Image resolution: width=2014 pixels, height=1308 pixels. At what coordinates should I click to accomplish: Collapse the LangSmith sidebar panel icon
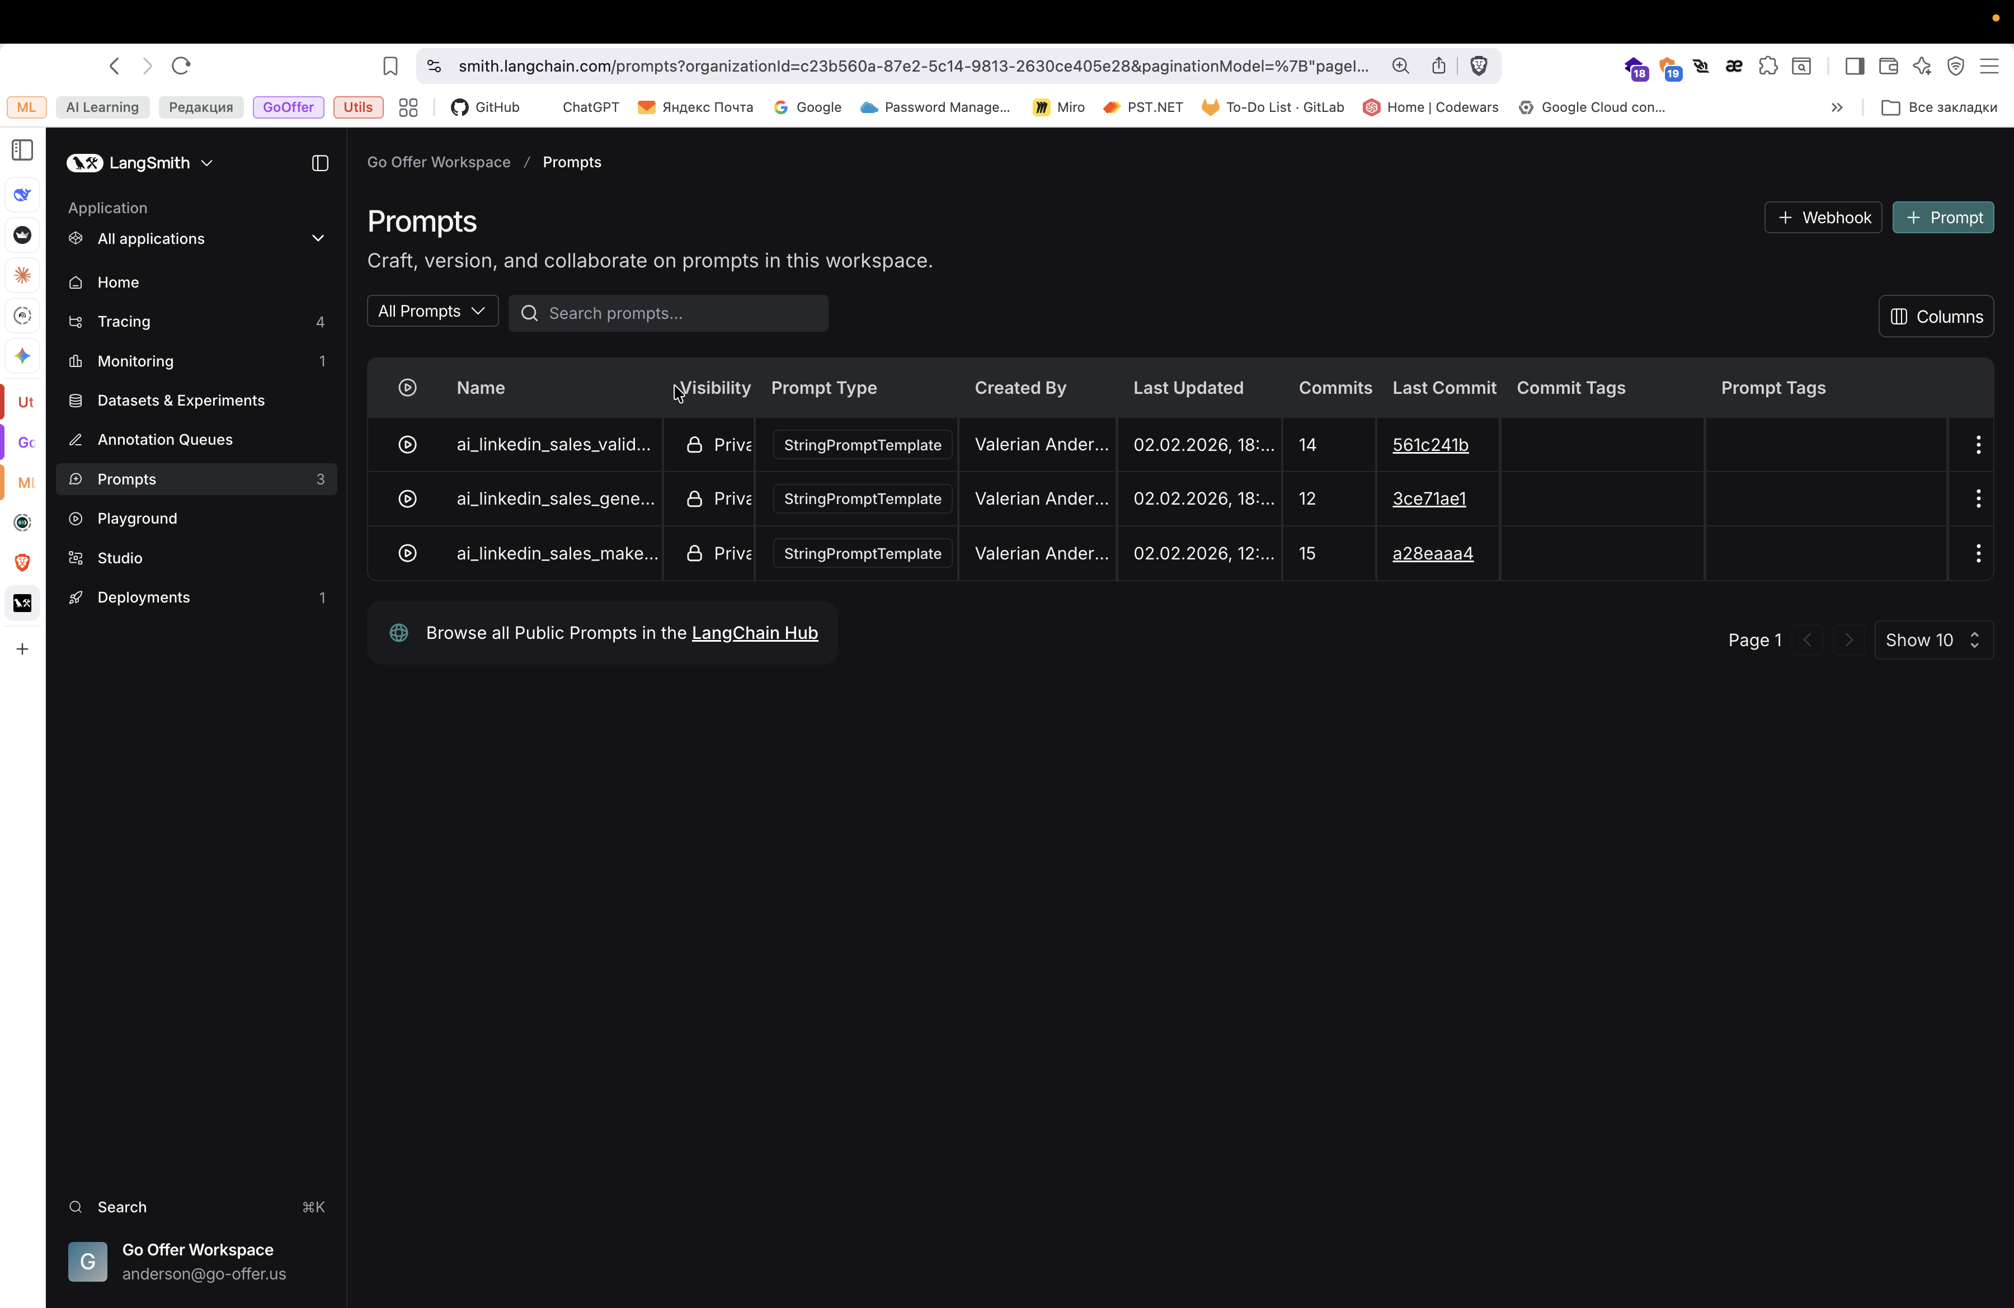[x=320, y=163]
